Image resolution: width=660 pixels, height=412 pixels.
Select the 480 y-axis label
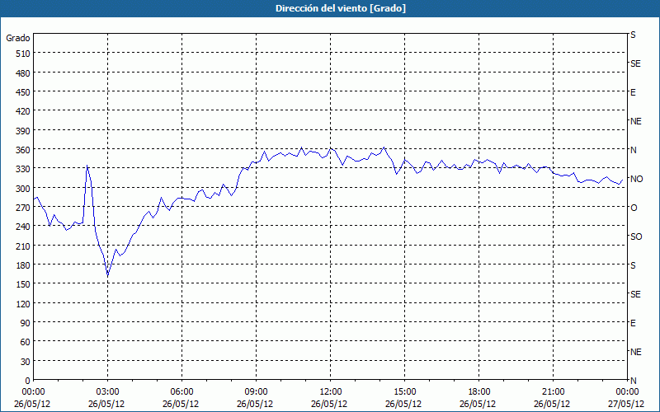coord(24,73)
